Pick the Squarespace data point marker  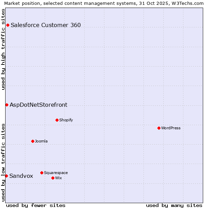[x=42, y=173]
